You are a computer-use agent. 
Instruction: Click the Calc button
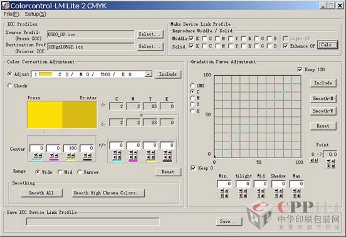pos(327,45)
